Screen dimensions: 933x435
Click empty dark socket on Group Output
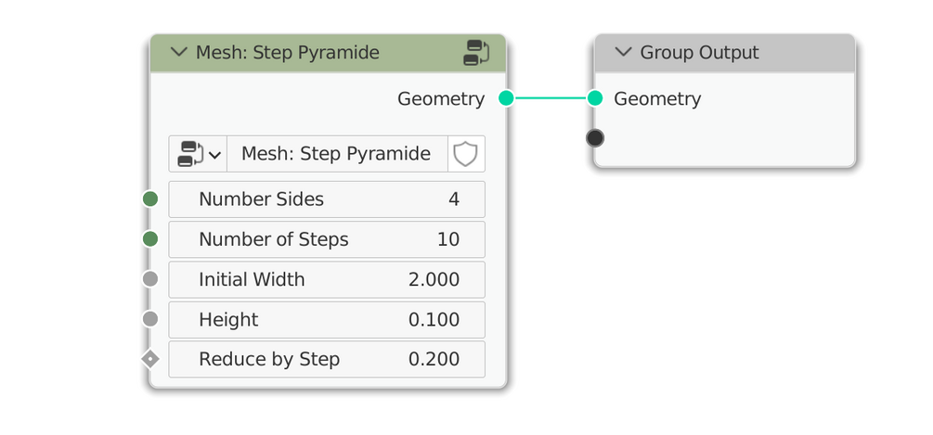click(x=595, y=138)
